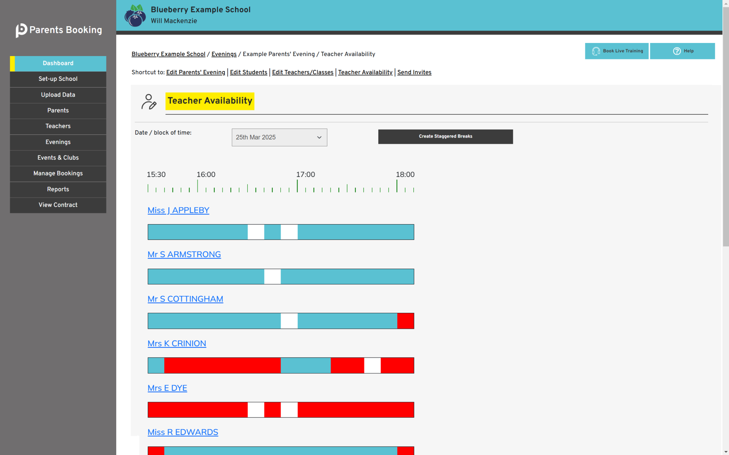Open Teachers in the sidebar menu
The height and width of the screenshot is (455, 729).
click(58, 126)
